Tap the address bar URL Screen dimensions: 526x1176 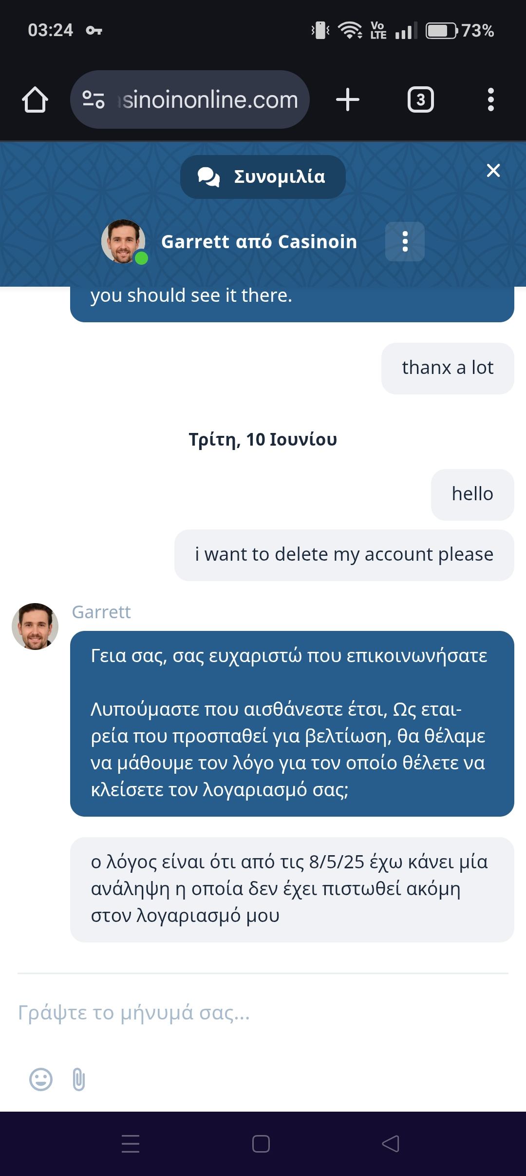(x=209, y=100)
